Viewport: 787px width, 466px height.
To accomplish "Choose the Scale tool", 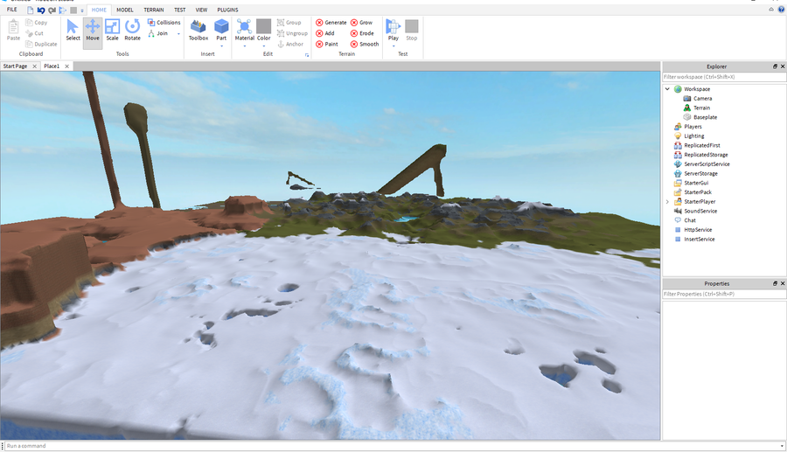I will [x=113, y=31].
